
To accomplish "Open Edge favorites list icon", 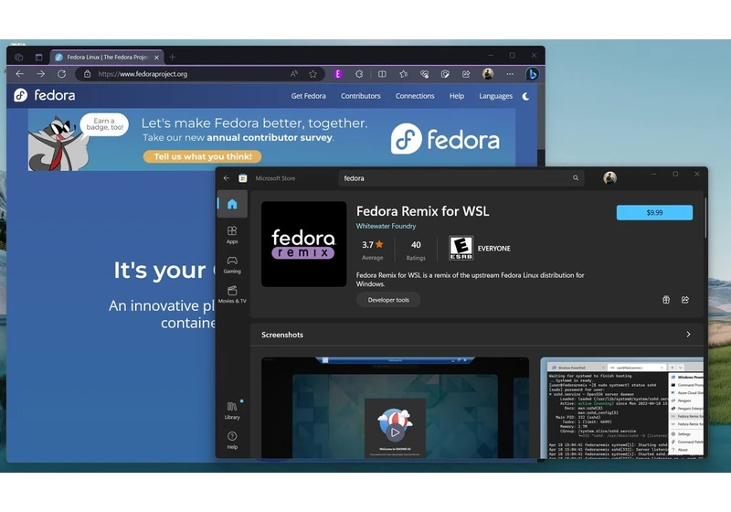I will pyautogui.click(x=403, y=74).
